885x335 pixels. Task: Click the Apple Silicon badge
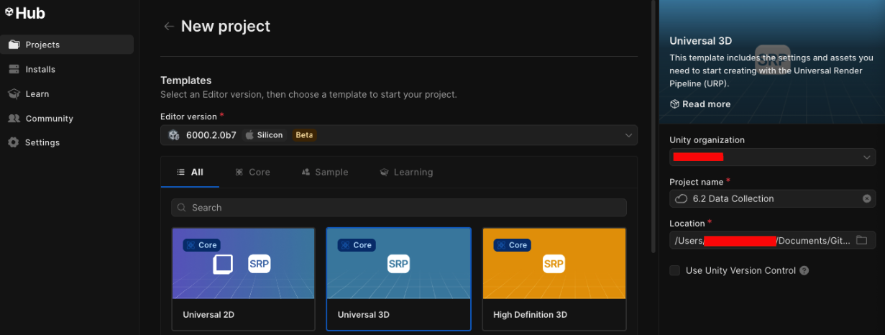264,135
